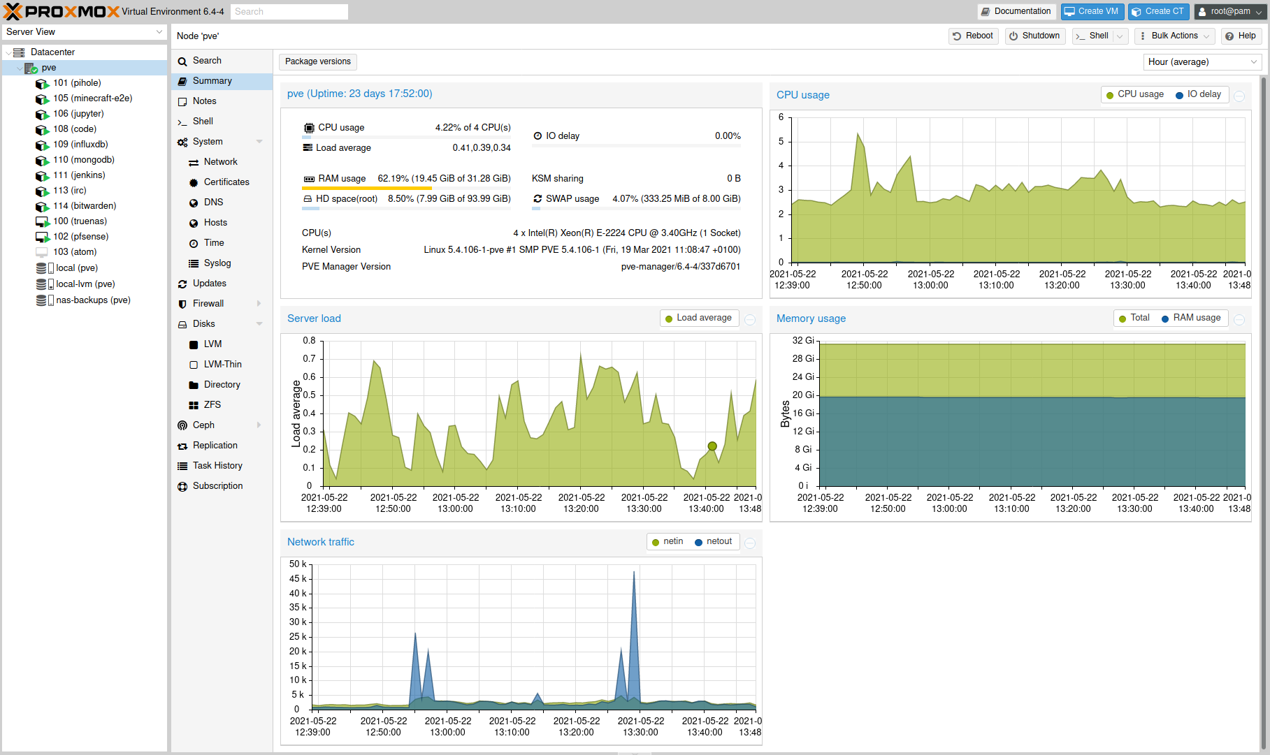This screenshot has height=755, width=1270.
Task: Open the nas-backups (pve) storage icon
Action: (x=45, y=300)
